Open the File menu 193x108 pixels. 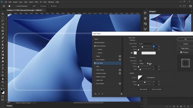[x=6, y=2]
